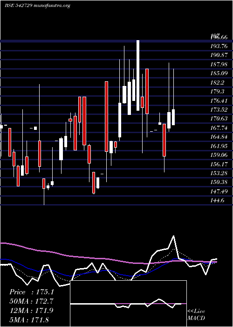Select the 187.98 price axis label
This screenshot has width=233, height=327.
(219, 64)
